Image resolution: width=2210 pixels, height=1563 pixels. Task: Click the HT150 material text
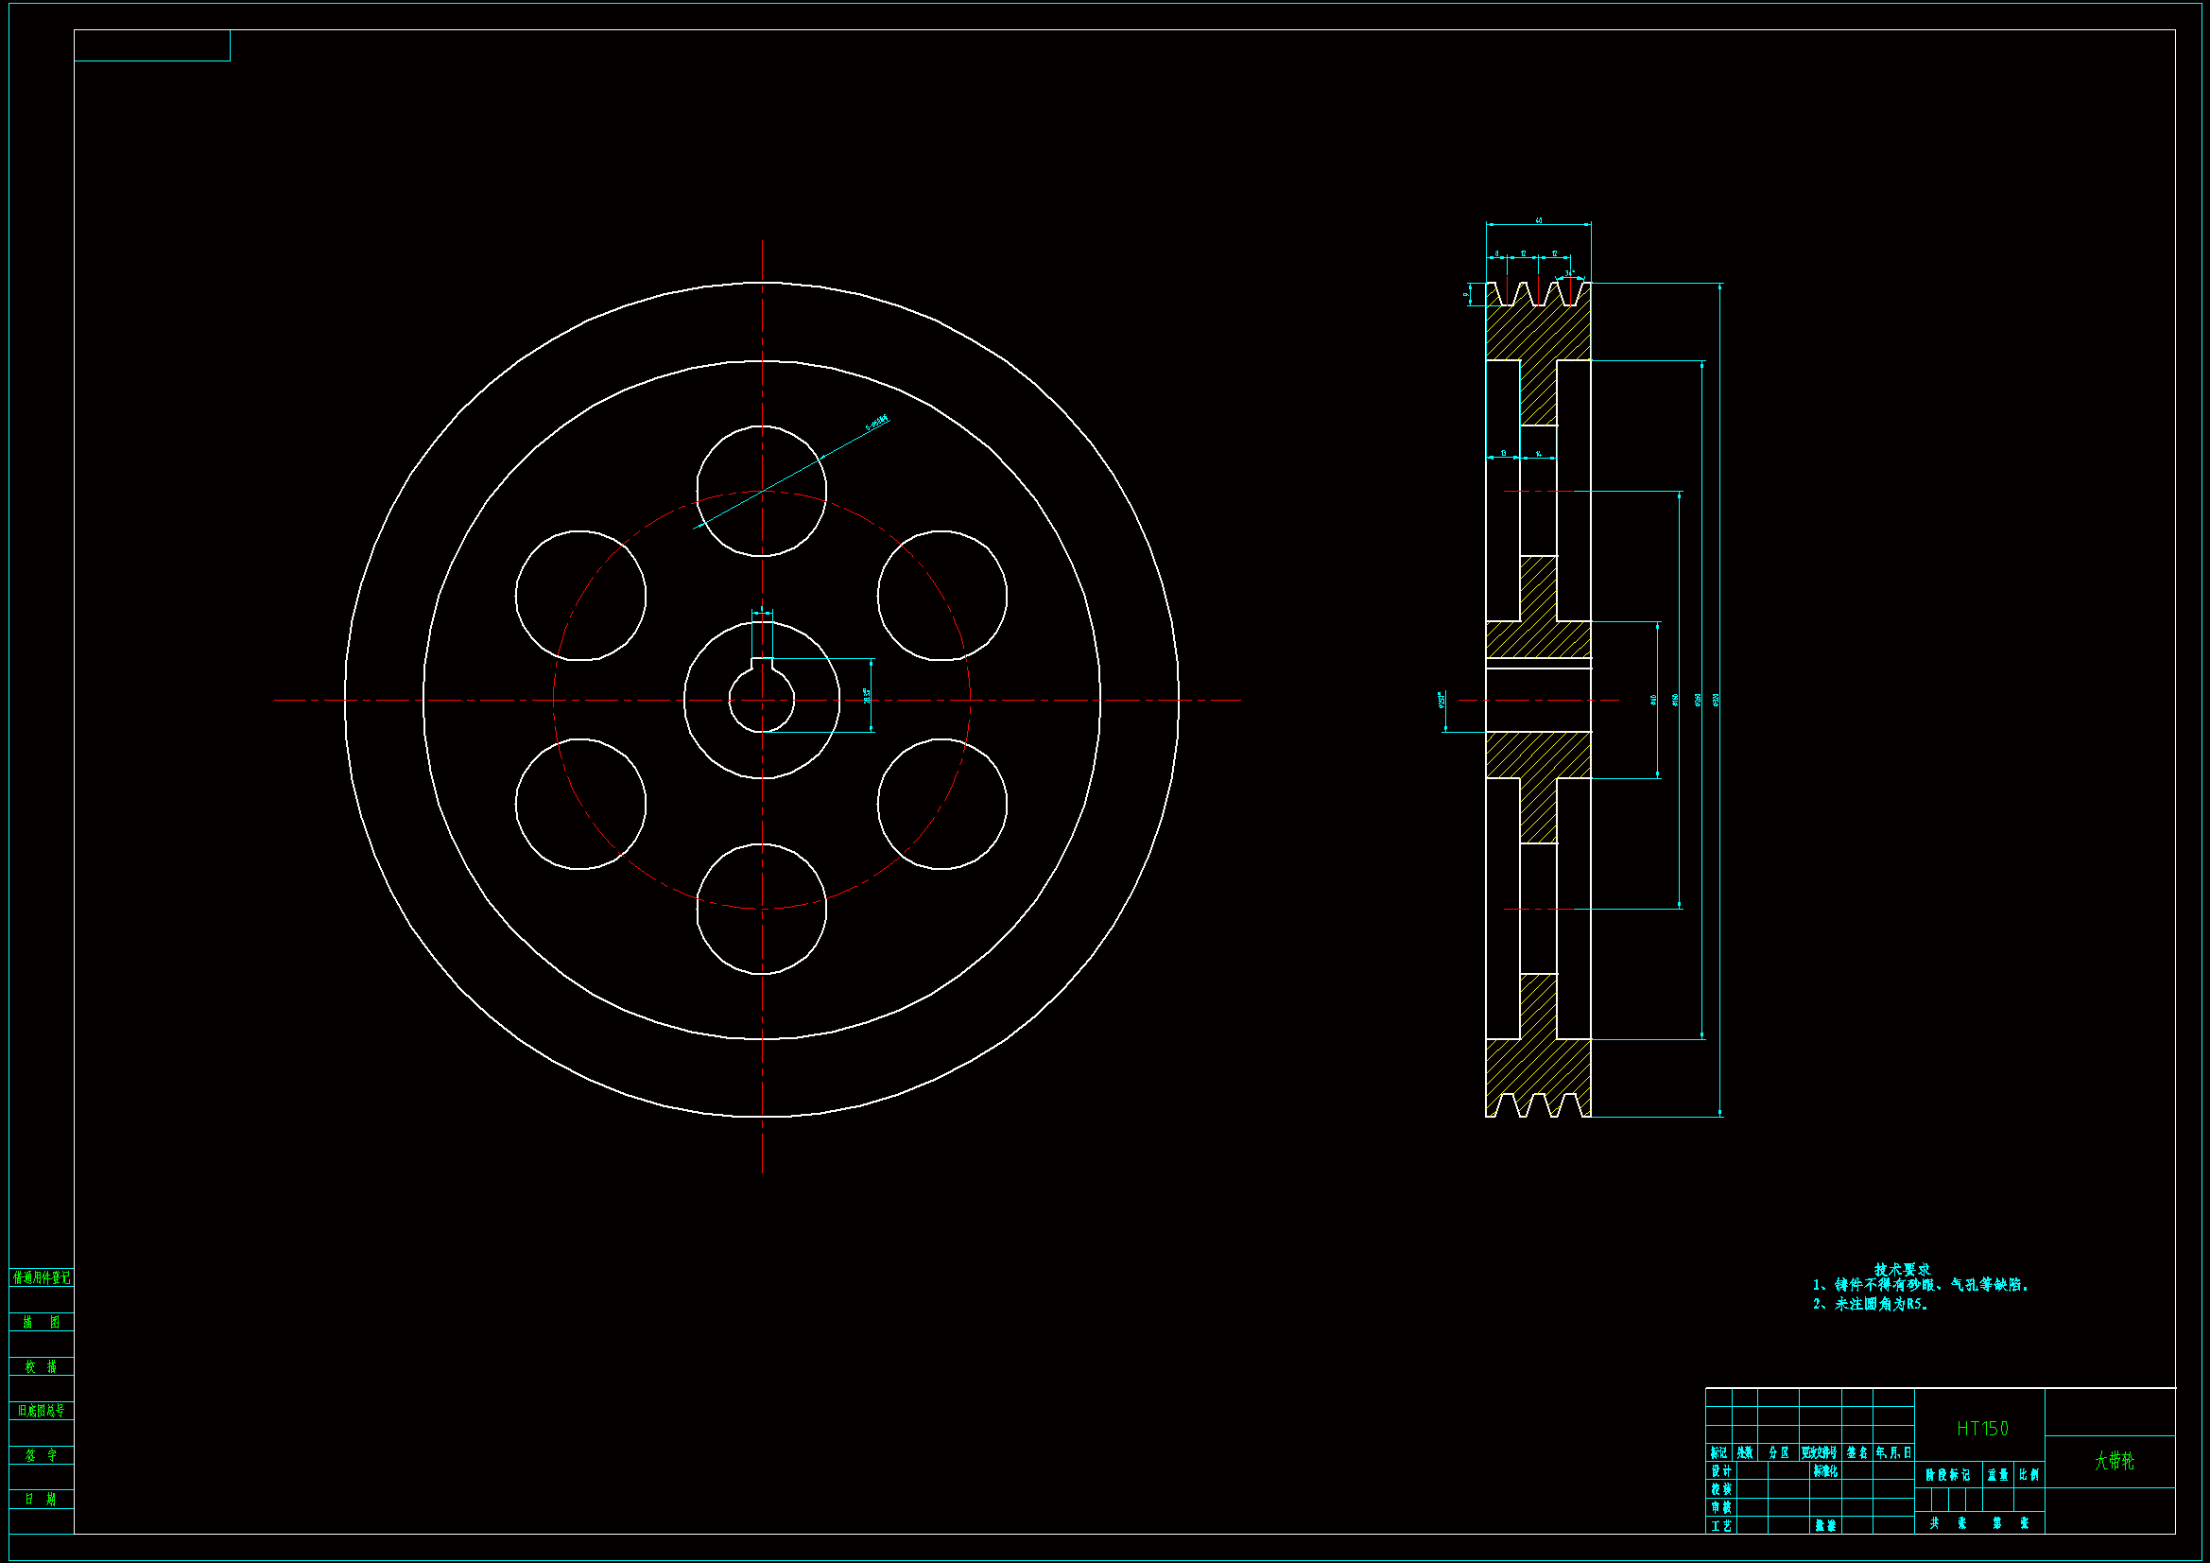coord(1982,1429)
